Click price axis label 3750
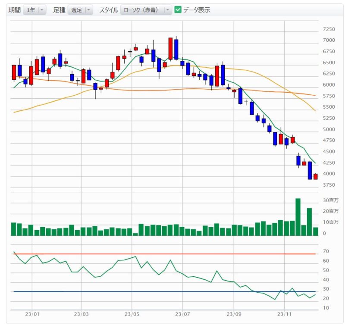This screenshot has width=345, height=325. 329,185
